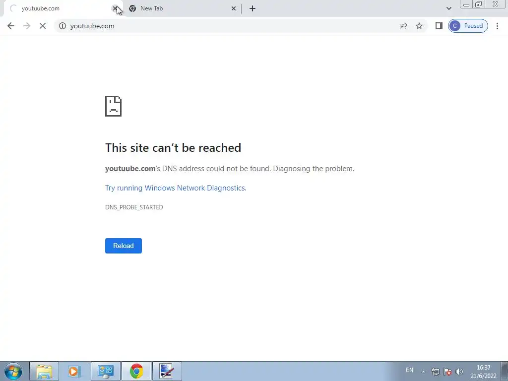Open Windows Explorer from the taskbar
The height and width of the screenshot is (381, 508).
pyautogui.click(x=44, y=371)
